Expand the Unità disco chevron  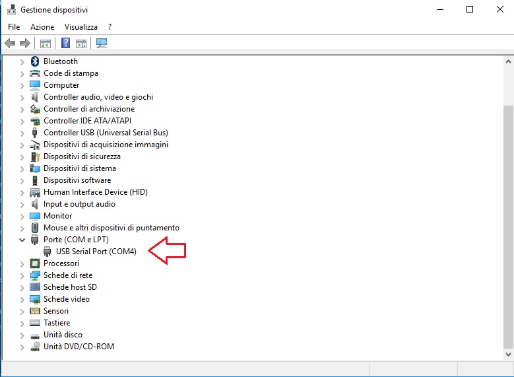22,335
